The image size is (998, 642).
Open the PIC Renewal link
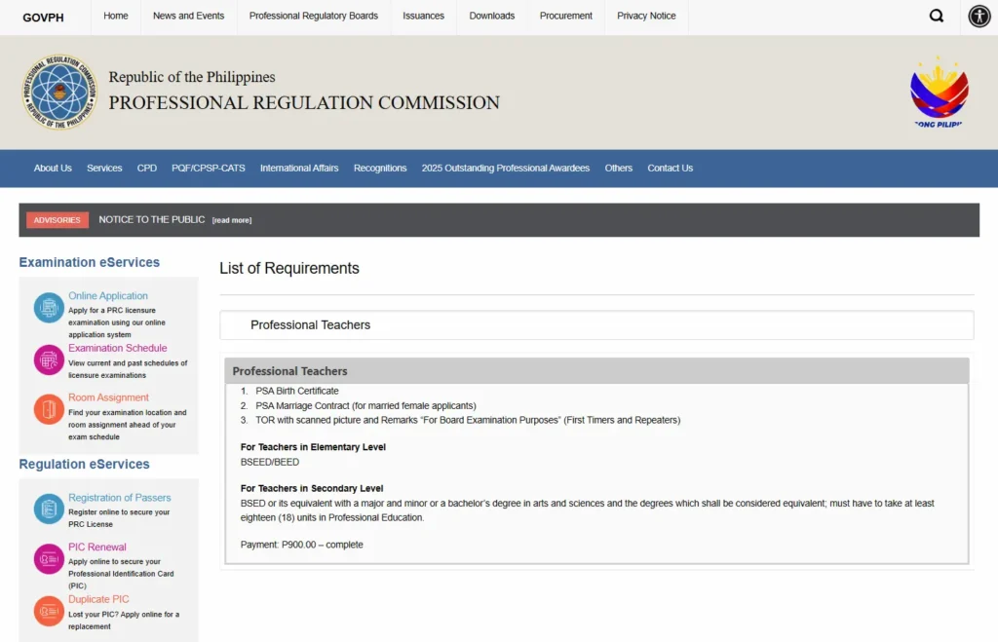[97, 548]
